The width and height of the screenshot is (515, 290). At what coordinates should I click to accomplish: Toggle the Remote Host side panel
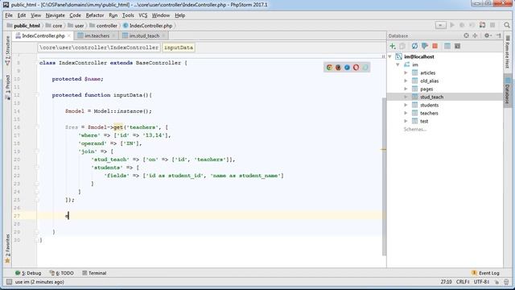508,52
